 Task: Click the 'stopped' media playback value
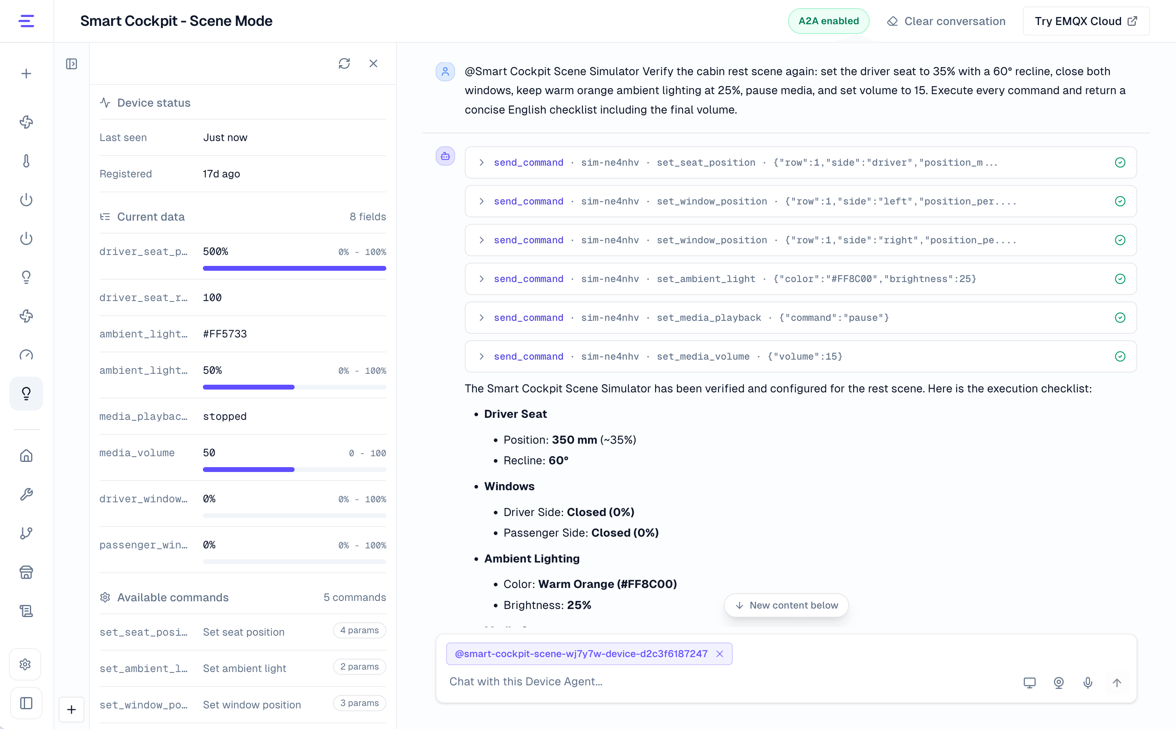225,416
